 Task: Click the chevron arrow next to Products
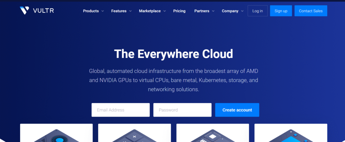pos(103,11)
